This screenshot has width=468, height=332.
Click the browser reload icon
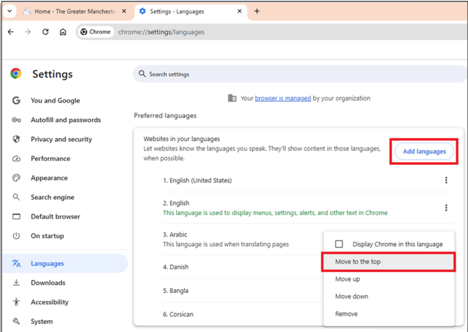(45, 32)
